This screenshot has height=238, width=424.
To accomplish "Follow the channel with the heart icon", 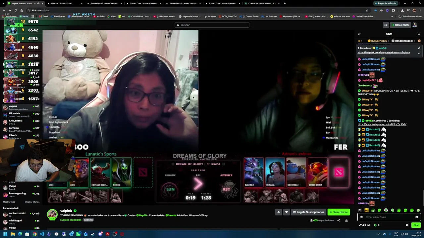I will [x=287, y=212].
